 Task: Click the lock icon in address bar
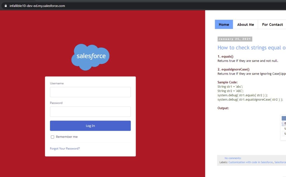[x=6, y=6]
